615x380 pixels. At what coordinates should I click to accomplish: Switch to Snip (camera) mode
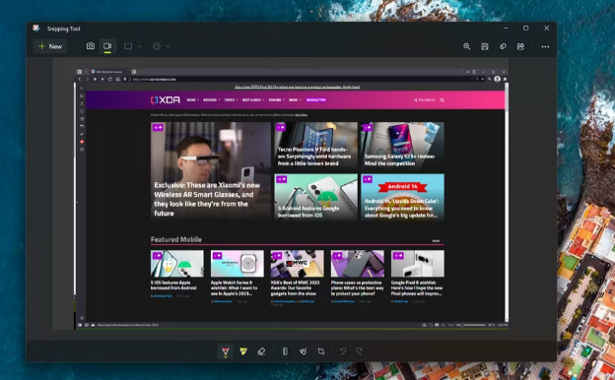pyautogui.click(x=91, y=46)
